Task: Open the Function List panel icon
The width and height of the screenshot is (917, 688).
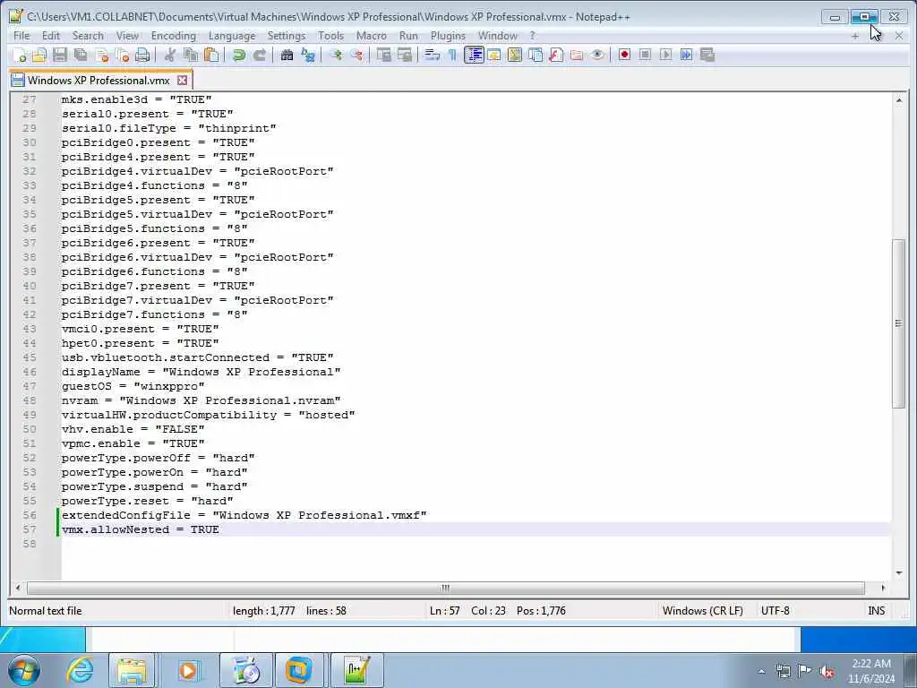Action: [x=556, y=55]
